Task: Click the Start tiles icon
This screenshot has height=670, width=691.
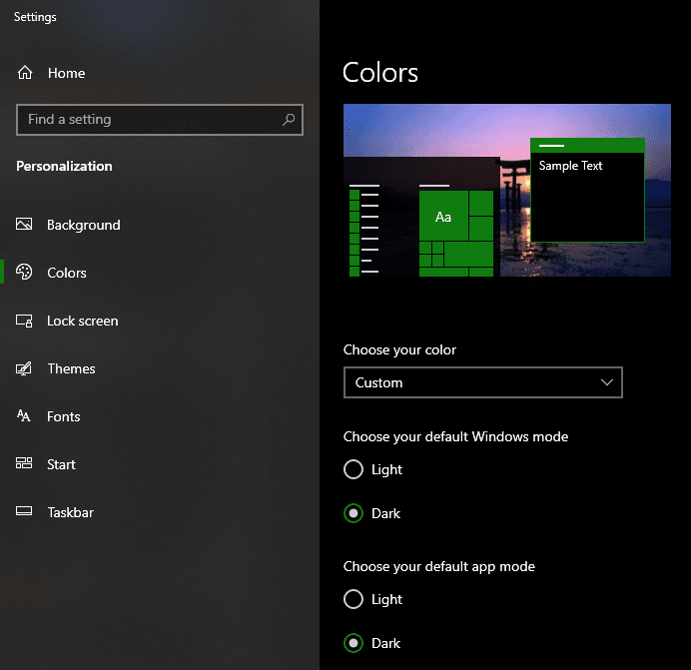Action: pyautogui.click(x=25, y=464)
